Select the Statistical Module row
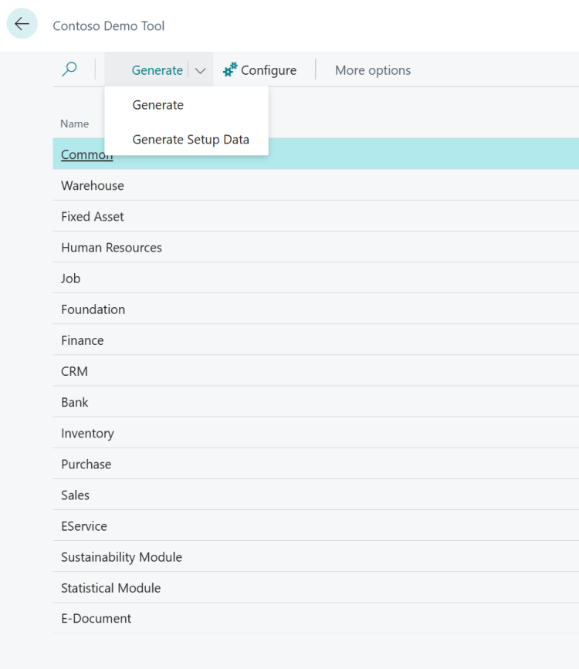The image size is (579, 669). (110, 587)
